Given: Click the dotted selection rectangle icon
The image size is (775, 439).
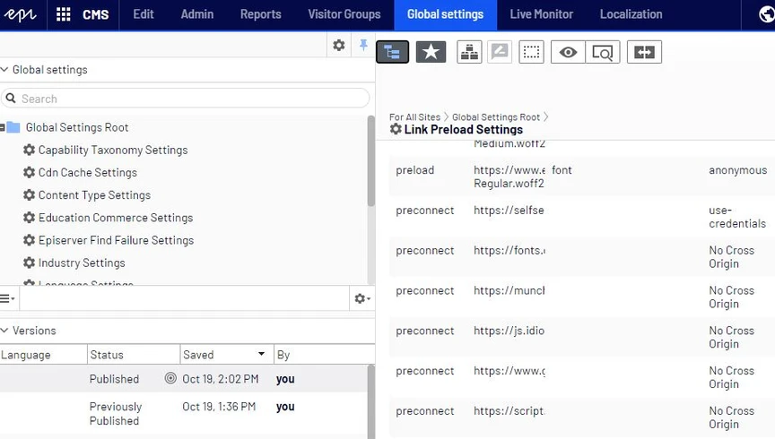Looking at the screenshot, I should [531, 52].
